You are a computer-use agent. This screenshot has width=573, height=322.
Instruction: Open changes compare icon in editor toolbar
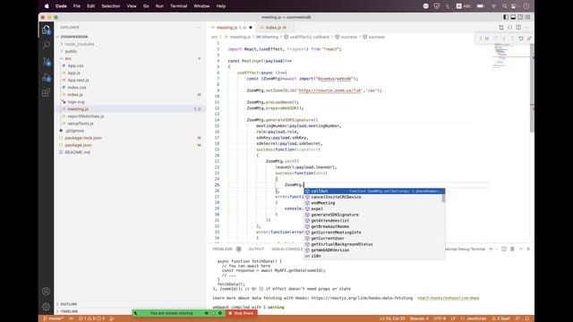pyautogui.click(x=501, y=28)
